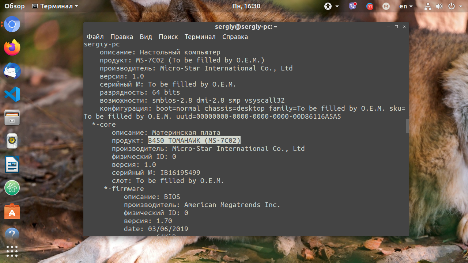Open the Вид menu

[x=146, y=37]
